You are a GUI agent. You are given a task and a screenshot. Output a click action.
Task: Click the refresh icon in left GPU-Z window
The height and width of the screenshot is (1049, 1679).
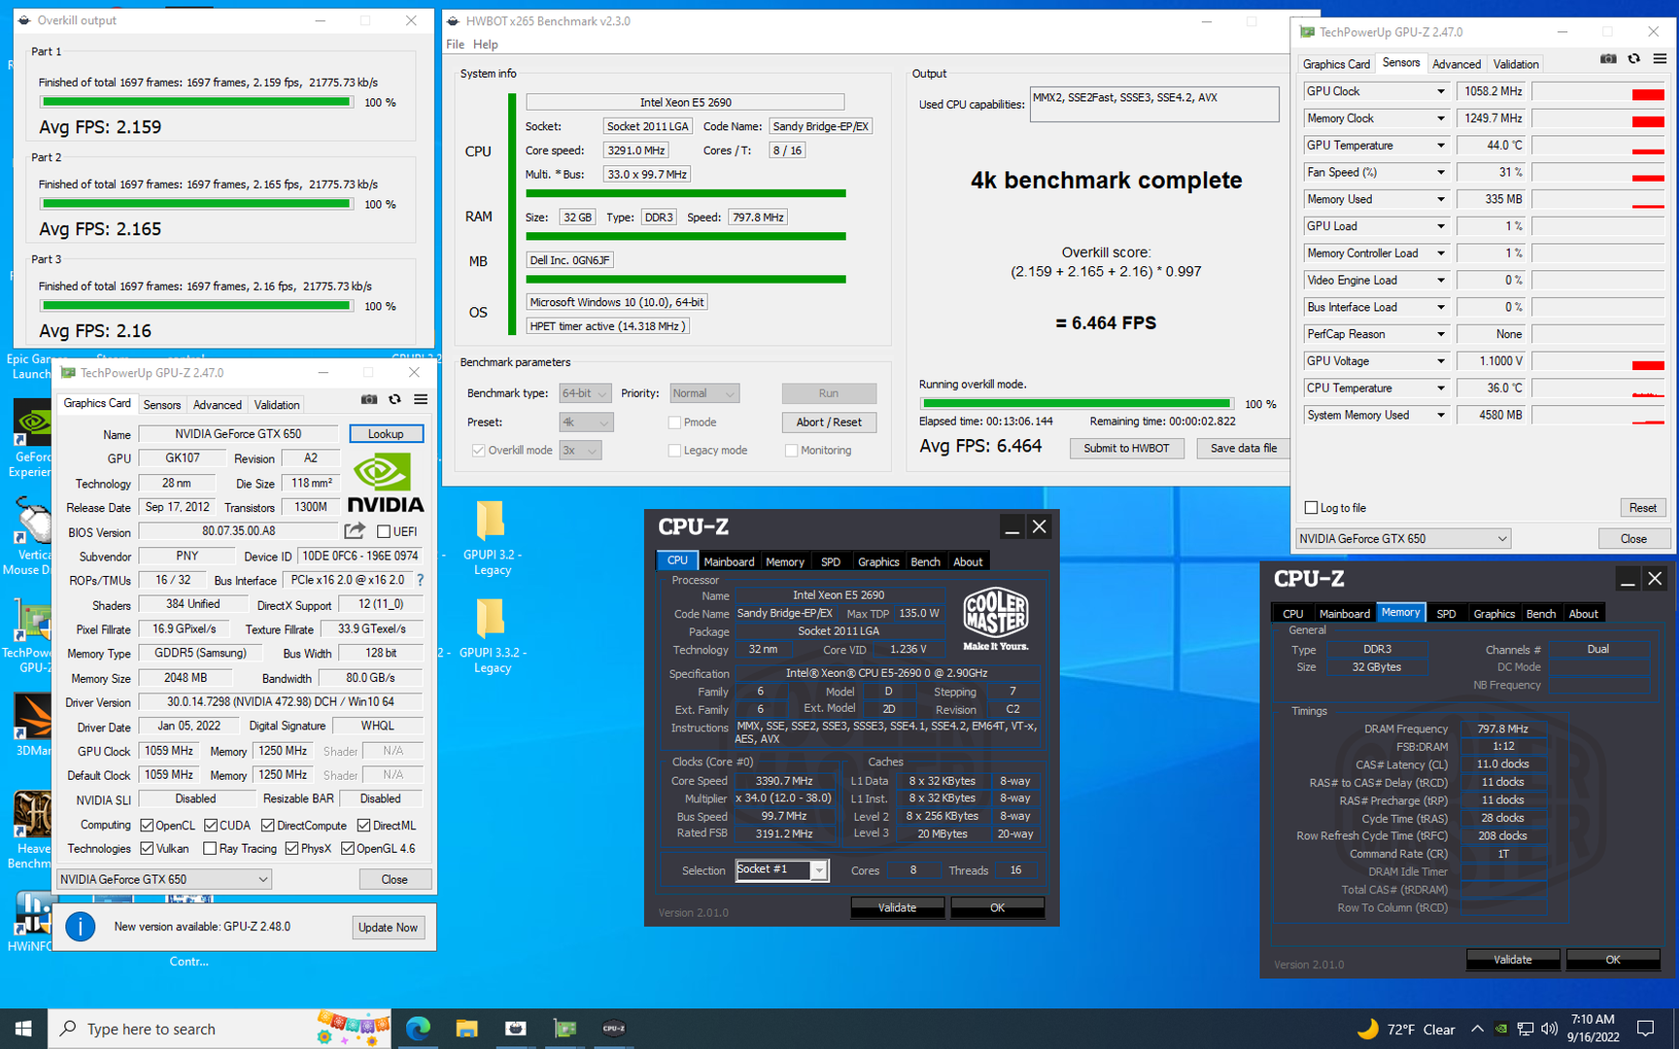394,399
